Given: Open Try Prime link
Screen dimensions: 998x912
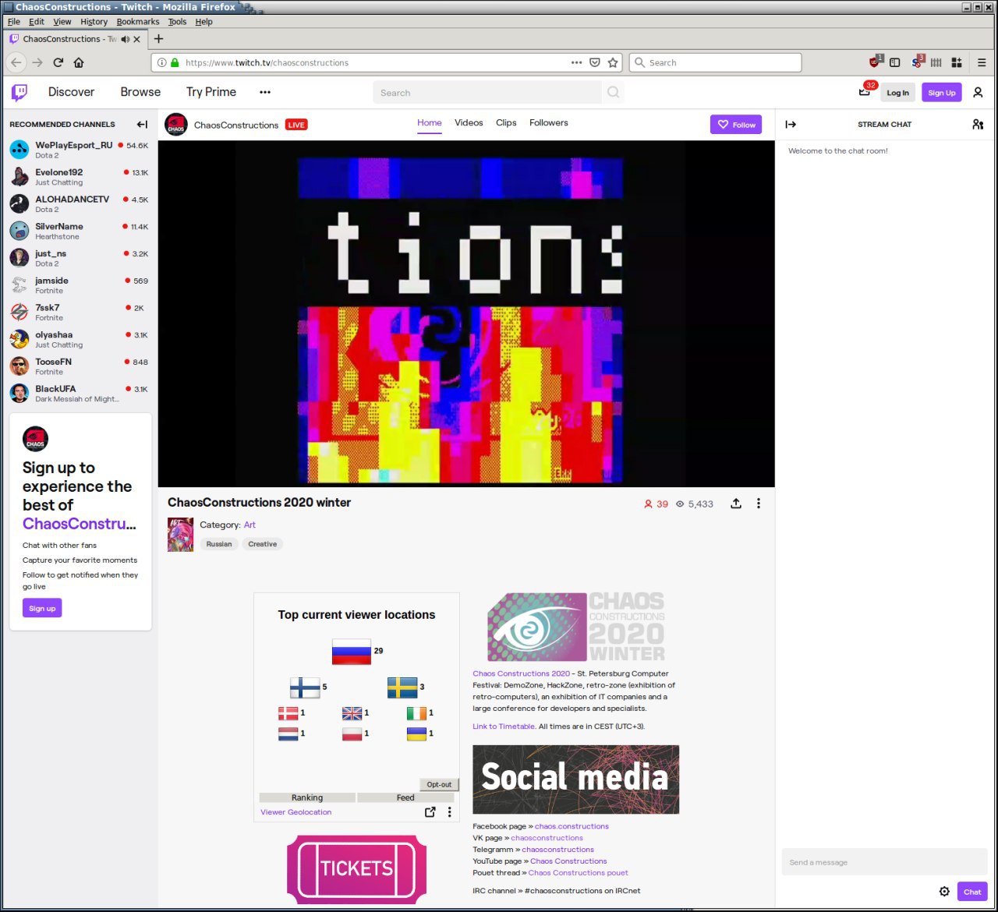Looking at the screenshot, I should coord(211,92).
